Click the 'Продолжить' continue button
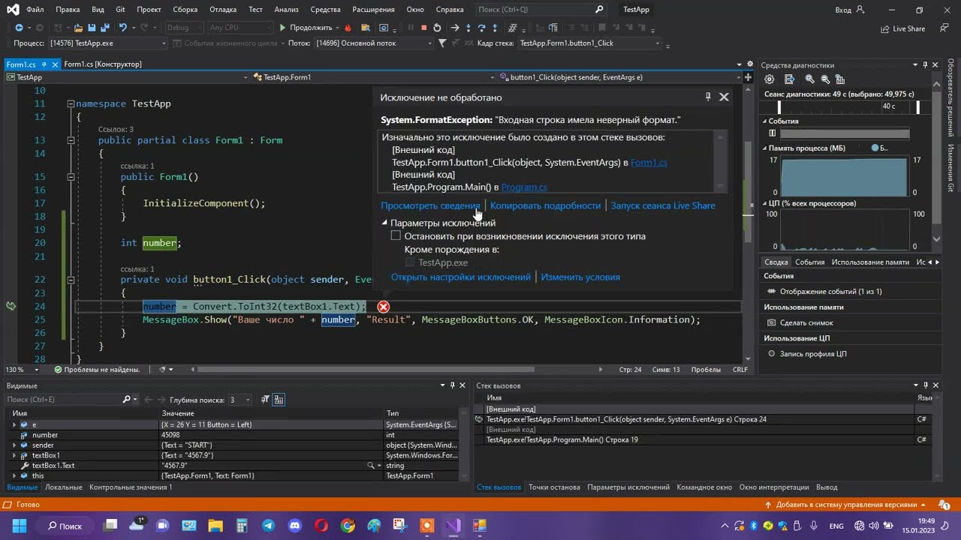The image size is (961, 540). click(x=306, y=28)
